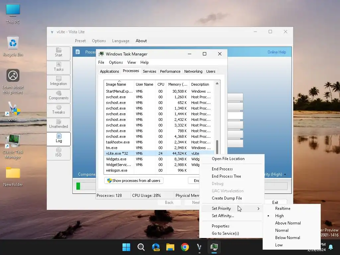Set priority to Realtime
Image resolution: width=340 pixels, height=255 pixels.
point(283,209)
